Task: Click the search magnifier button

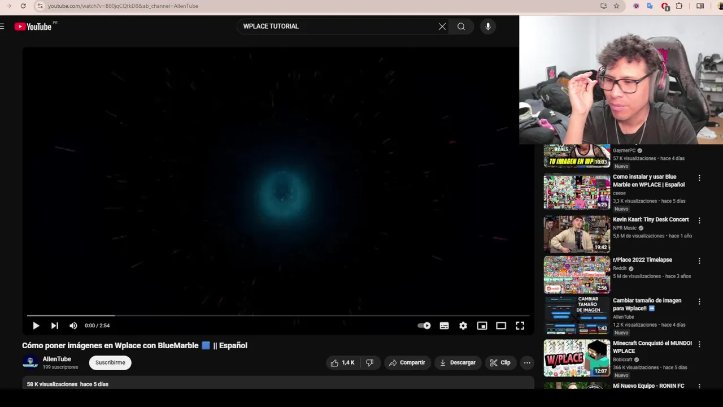Action: [461, 27]
